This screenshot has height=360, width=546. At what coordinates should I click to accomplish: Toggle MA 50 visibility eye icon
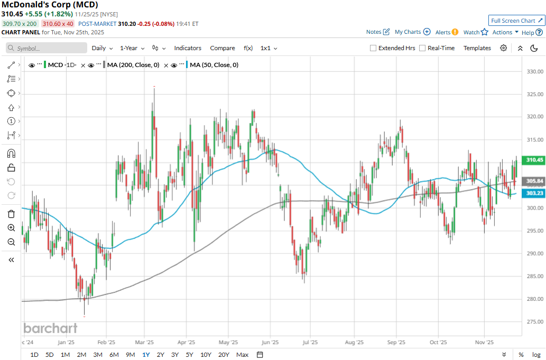[x=174, y=65]
